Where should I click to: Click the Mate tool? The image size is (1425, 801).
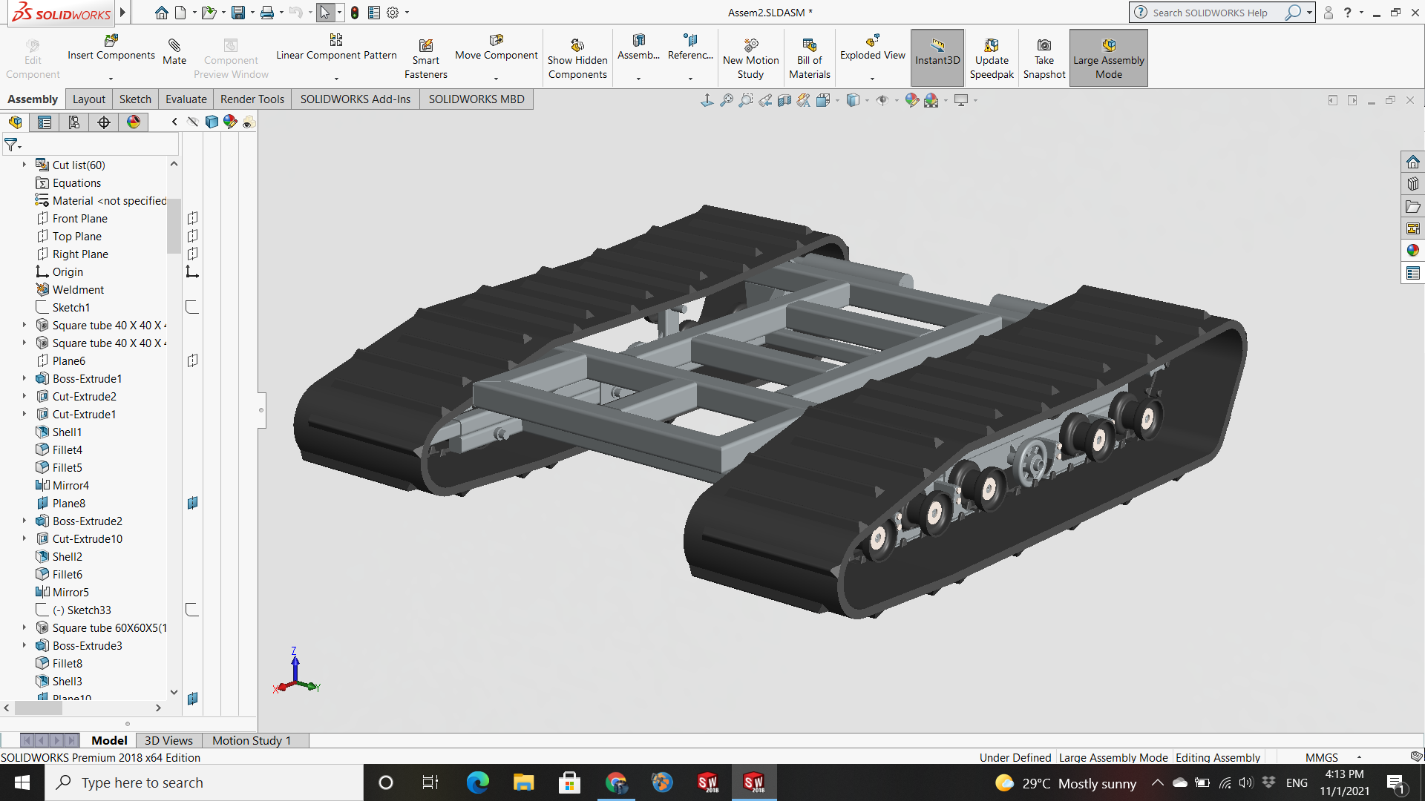point(174,52)
